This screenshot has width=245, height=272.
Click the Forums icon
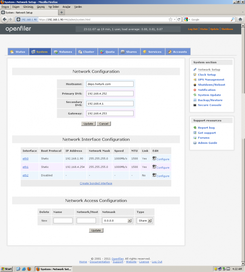pos(195,138)
